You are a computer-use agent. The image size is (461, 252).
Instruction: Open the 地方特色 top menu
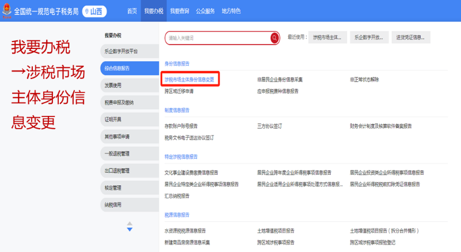click(231, 11)
